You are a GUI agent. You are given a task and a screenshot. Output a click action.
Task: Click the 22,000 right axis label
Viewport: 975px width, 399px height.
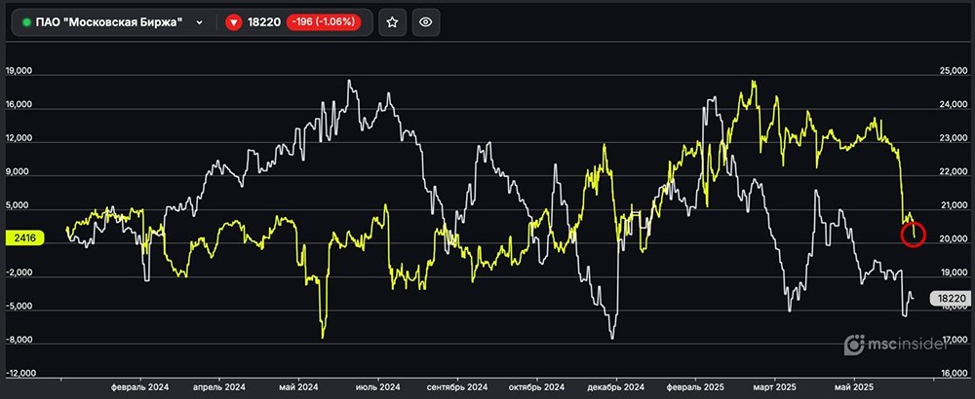[954, 171]
